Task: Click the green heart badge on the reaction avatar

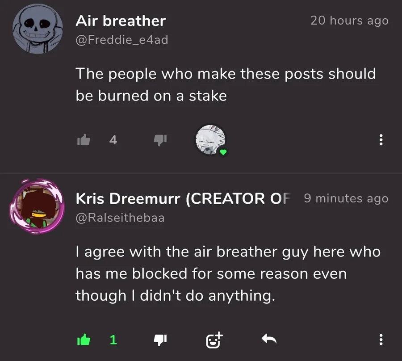Action: tap(223, 152)
